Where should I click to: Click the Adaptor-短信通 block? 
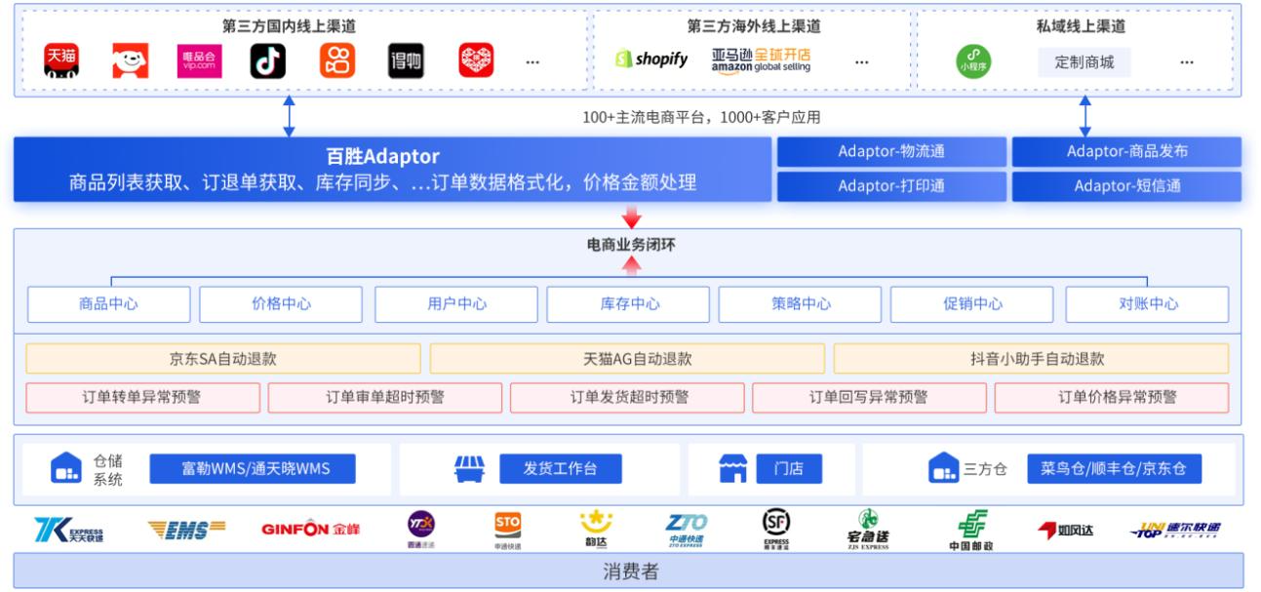point(1126,186)
